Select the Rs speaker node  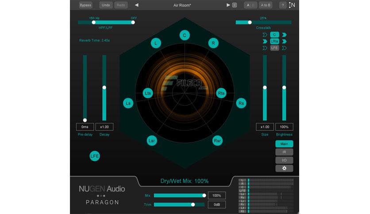[x=241, y=103]
